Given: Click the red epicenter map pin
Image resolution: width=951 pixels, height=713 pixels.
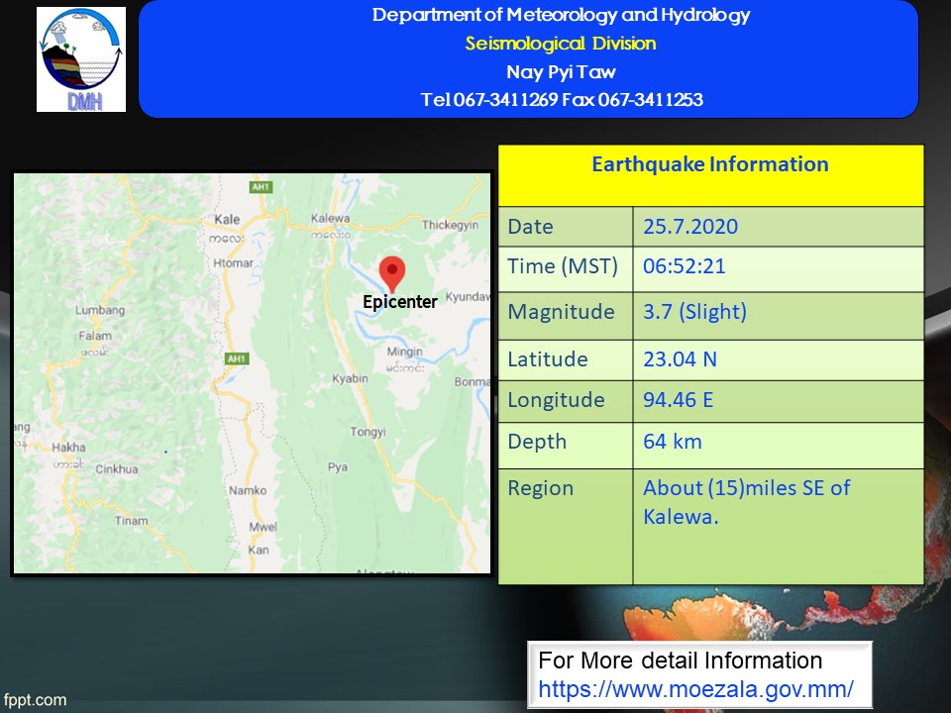Looking at the screenshot, I should (392, 273).
